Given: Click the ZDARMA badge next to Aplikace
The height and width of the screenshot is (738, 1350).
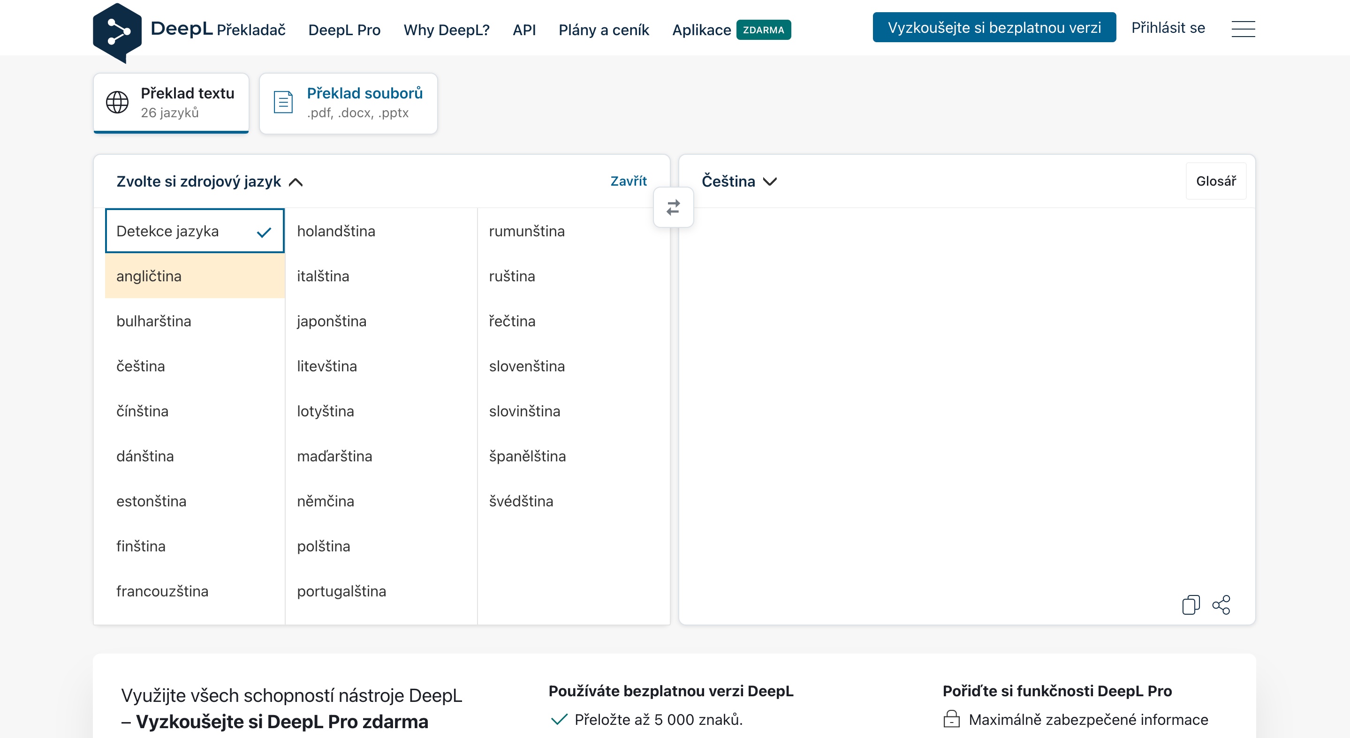Looking at the screenshot, I should [763, 30].
